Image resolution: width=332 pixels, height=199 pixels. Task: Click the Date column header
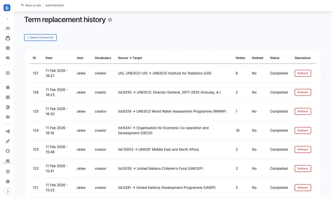pyautogui.click(x=49, y=58)
